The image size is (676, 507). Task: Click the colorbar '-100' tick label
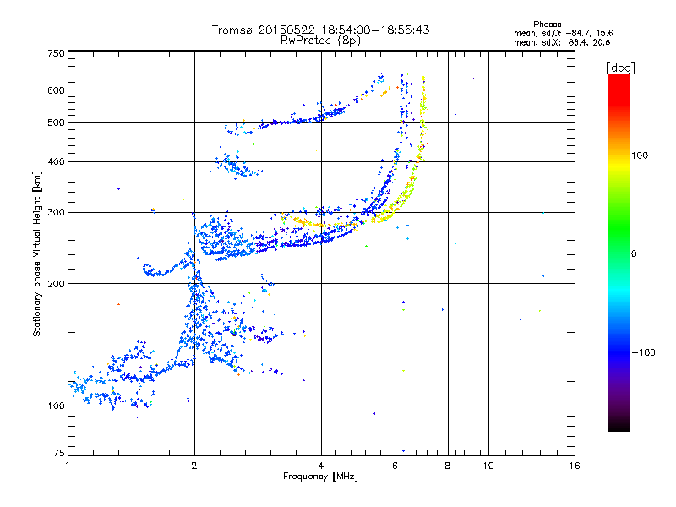pos(643,352)
